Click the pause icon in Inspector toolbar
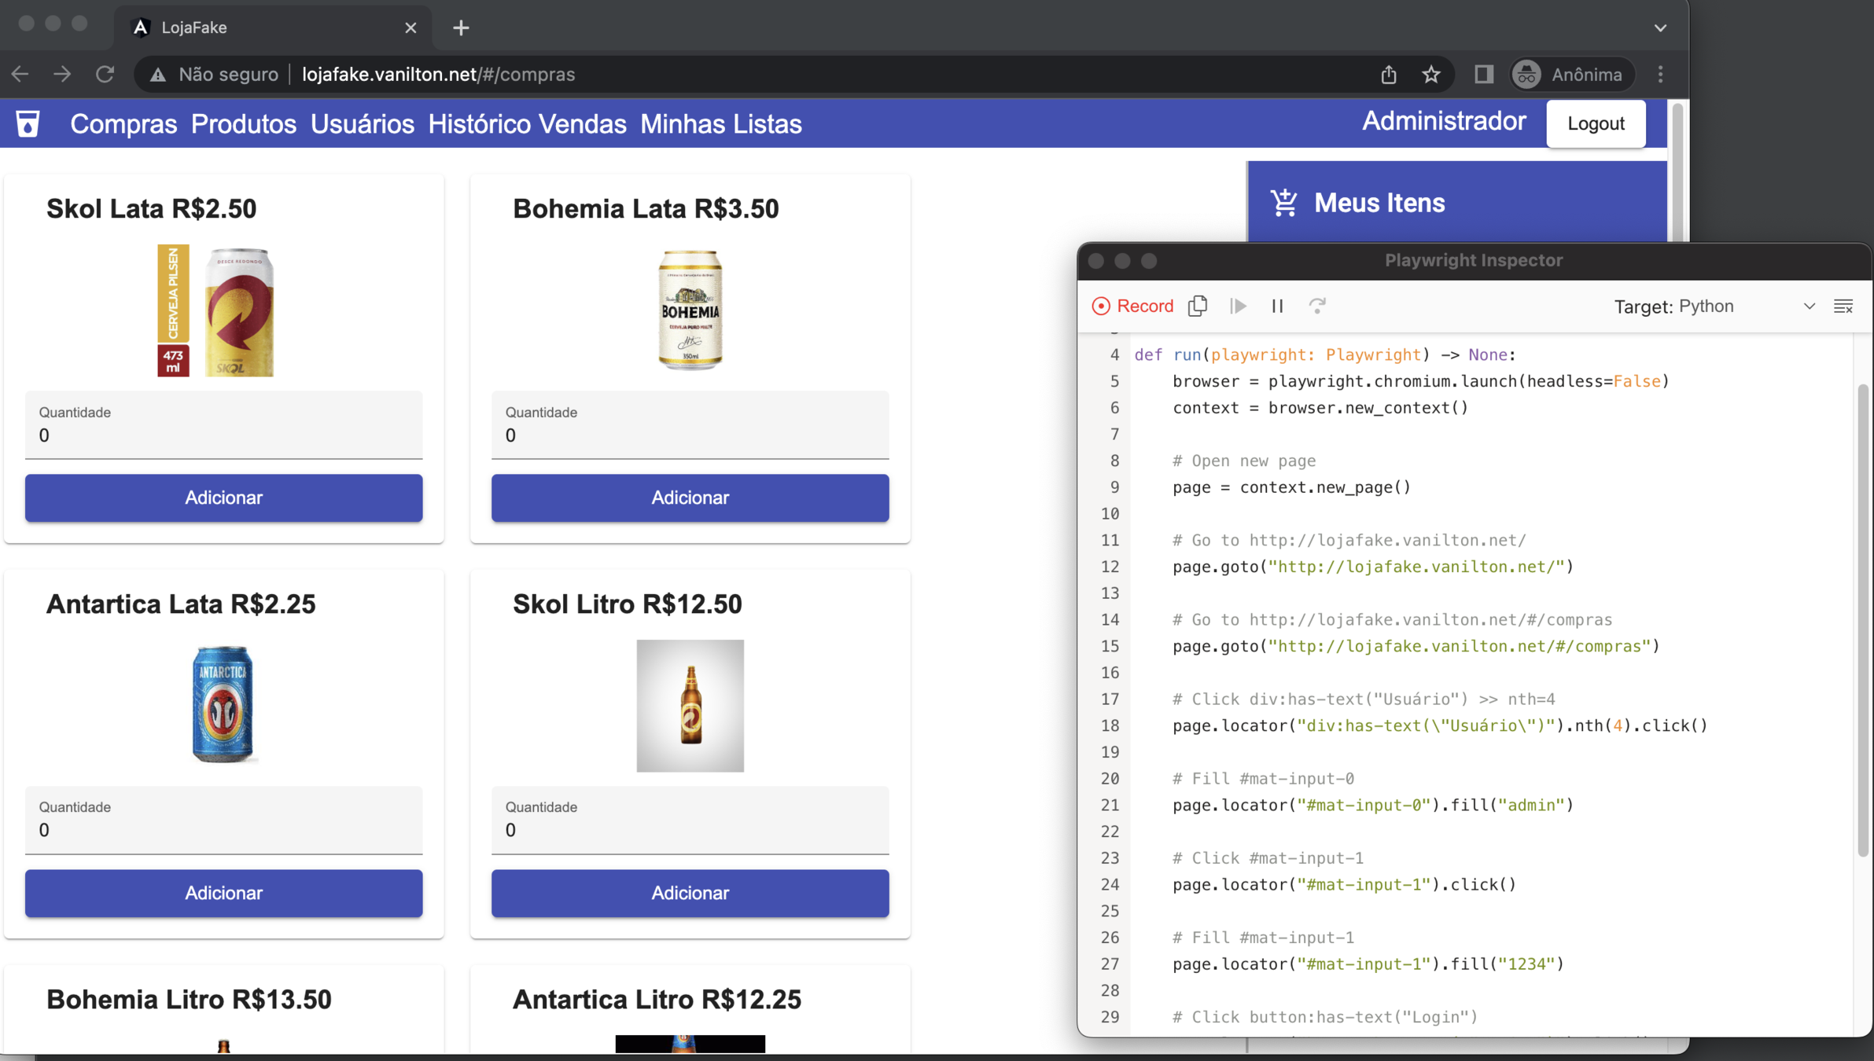The height and width of the screenshot is (1061, 1874). (1277, 306)
